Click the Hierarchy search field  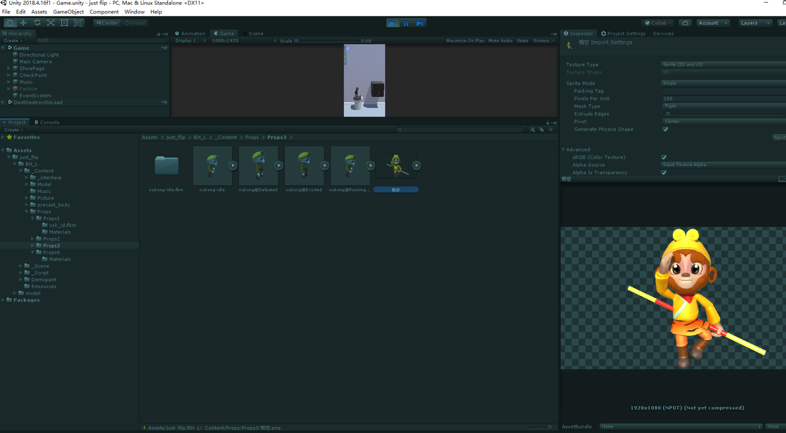point(101,40)
